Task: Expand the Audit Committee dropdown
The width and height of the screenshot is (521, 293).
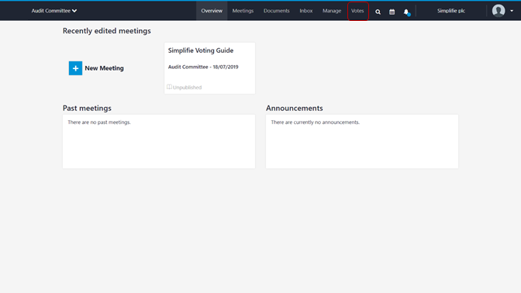Action: 54,11
